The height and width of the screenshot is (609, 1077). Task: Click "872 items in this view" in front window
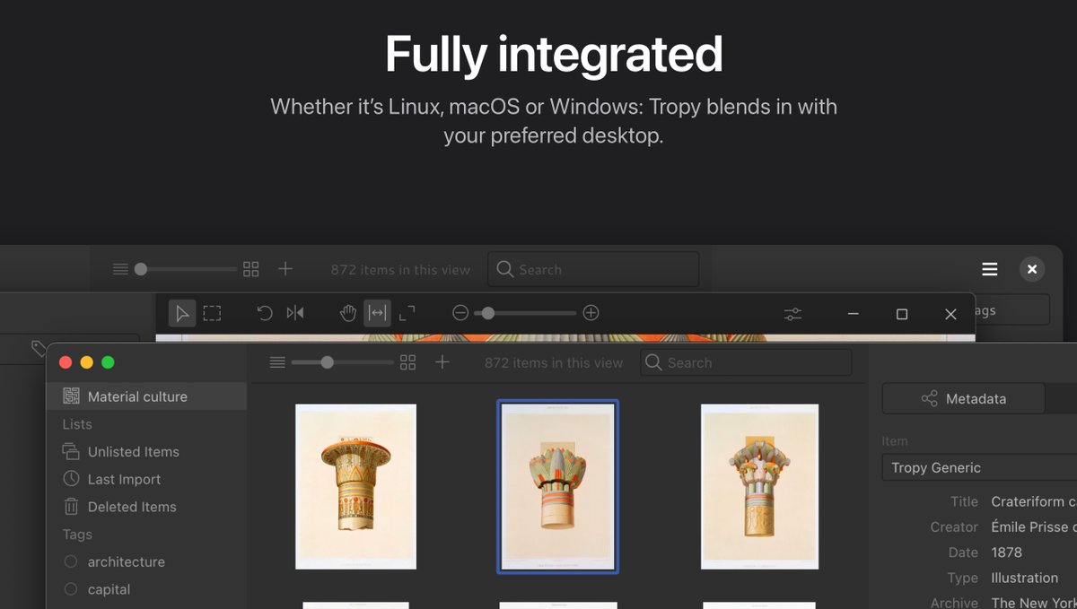tap(554, 362)
